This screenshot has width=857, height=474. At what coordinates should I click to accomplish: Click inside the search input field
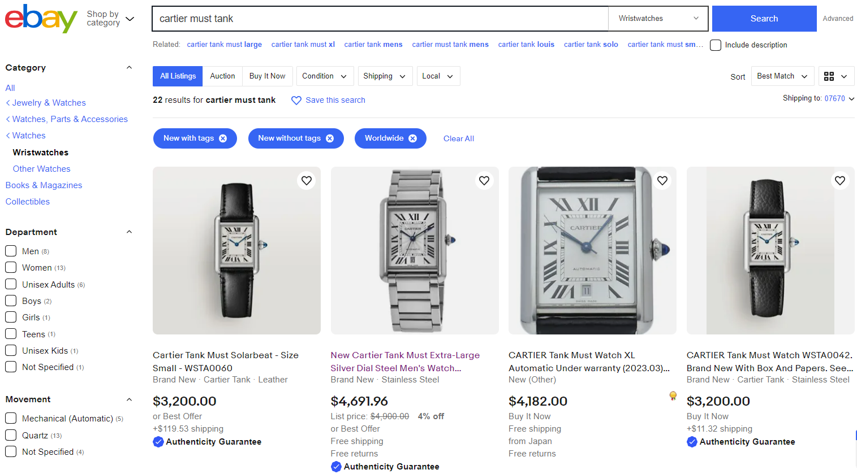click(379, 18)
